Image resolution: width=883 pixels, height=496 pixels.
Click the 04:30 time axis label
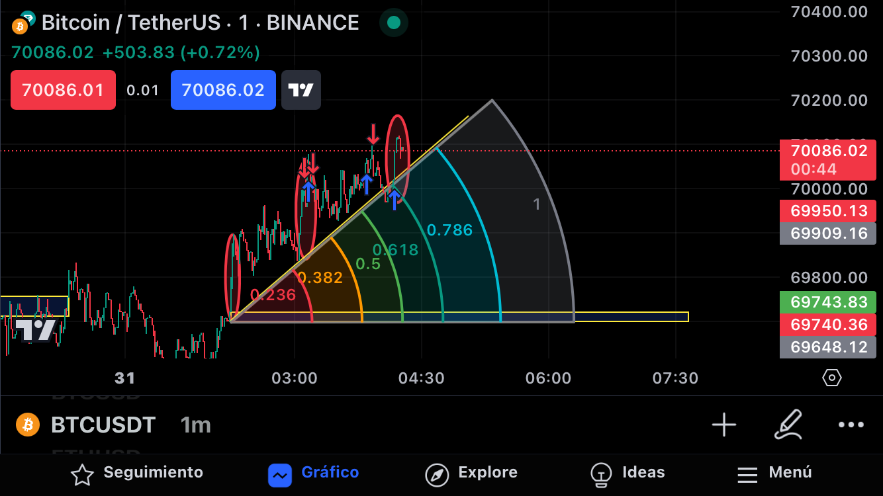421,378
